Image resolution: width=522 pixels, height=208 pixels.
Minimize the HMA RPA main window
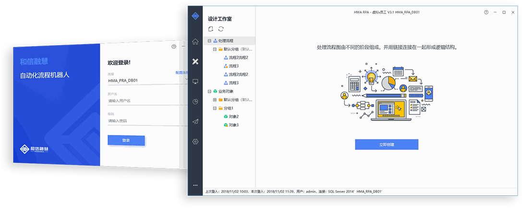[496, 12]
